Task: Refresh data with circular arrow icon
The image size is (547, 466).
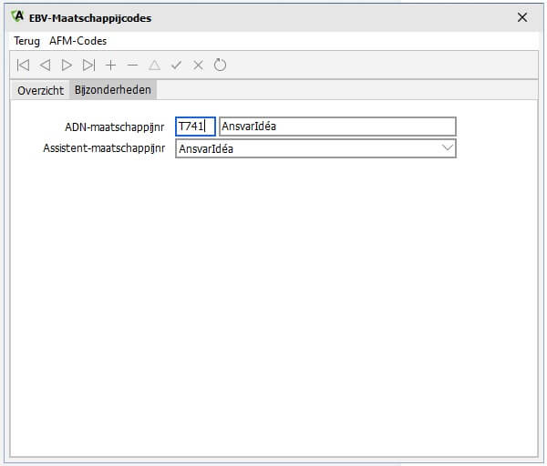Action: pos(221,66)
